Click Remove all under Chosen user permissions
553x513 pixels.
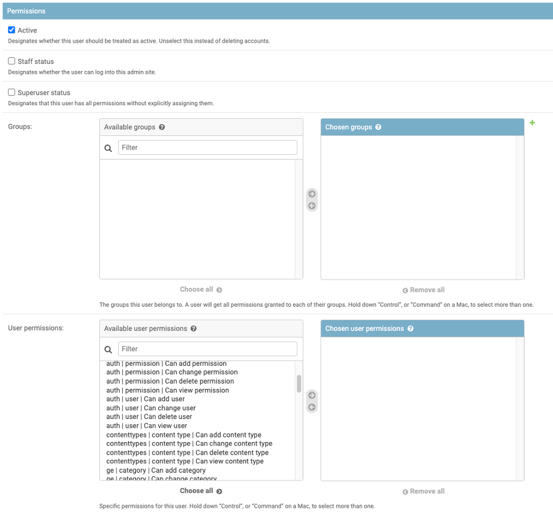pyautogui.click(x=424, y=492)
